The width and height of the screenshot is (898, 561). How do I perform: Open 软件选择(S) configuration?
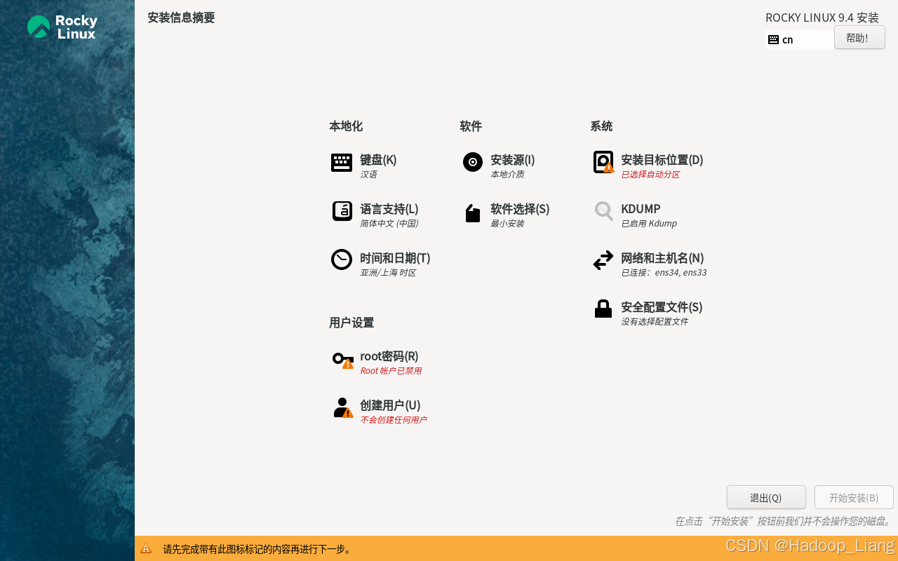tap(520, 209)
